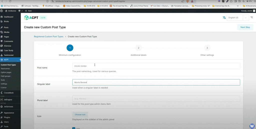Open Howdy, anchit account menu
256x129 pixels.
pyautogui.click(x=248, y=11)
